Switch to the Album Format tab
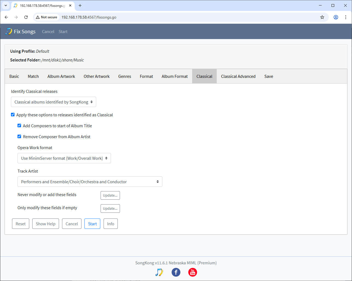 point(175,76)
